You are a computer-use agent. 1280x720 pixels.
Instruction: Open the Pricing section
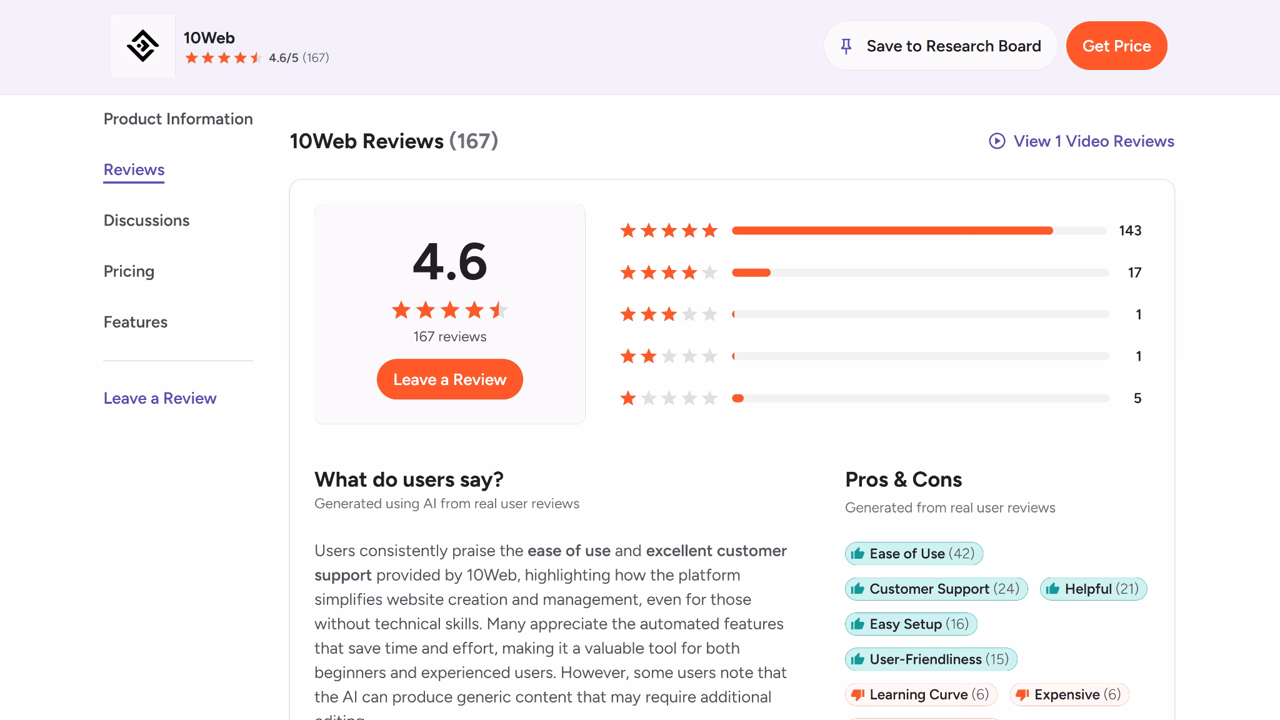[x=129, y=271]
